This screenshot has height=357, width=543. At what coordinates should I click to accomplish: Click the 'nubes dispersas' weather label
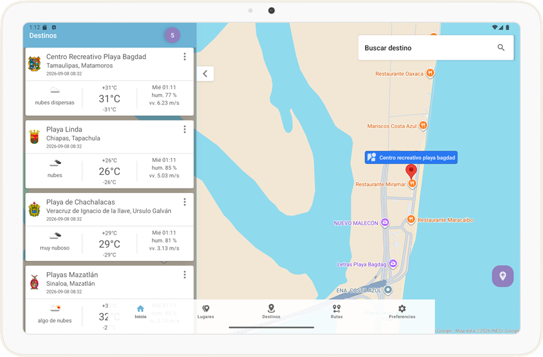55,102
